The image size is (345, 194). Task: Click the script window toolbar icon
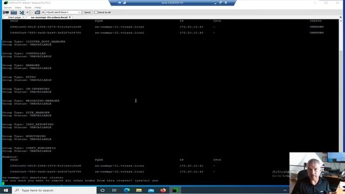37,12
